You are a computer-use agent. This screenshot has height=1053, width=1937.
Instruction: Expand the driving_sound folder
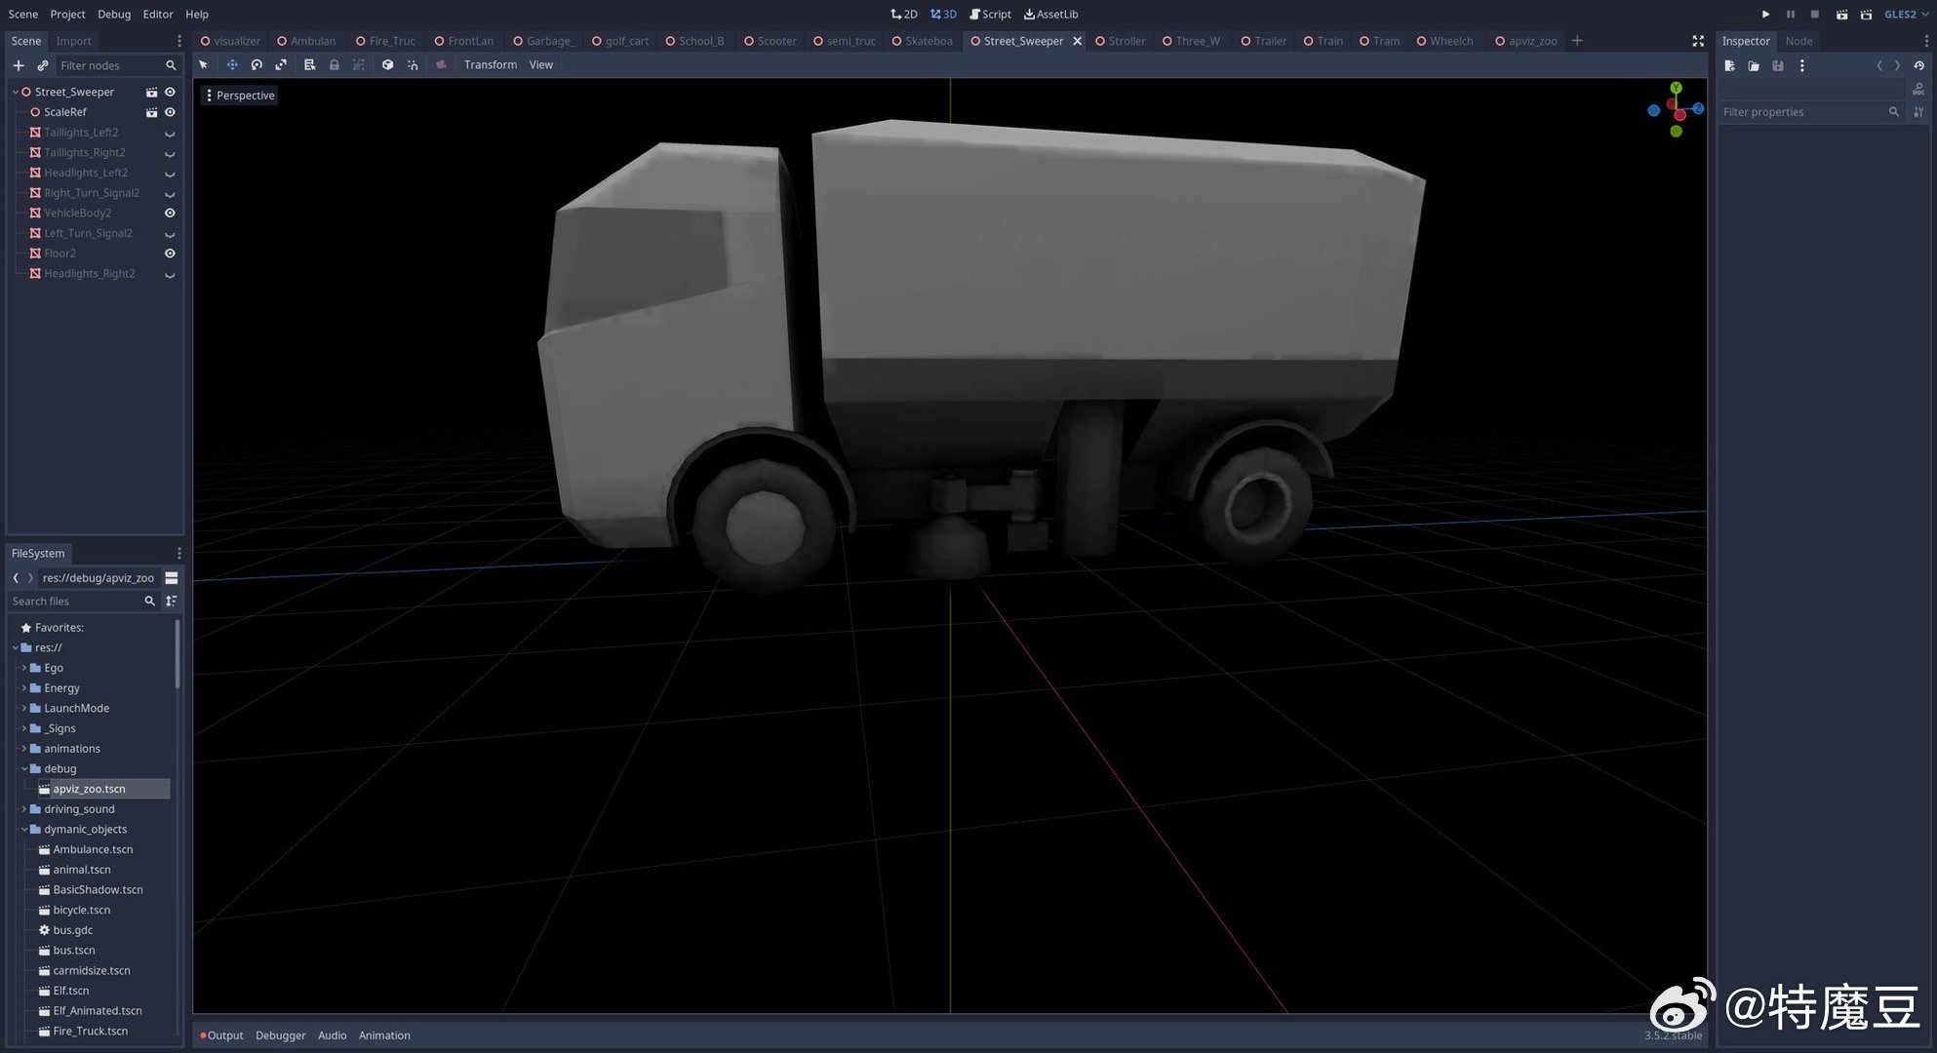tap(24, 809)
